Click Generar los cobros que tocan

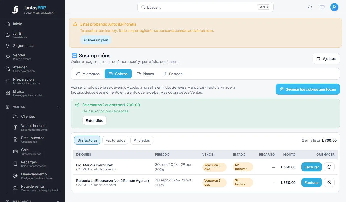[308, 89]
